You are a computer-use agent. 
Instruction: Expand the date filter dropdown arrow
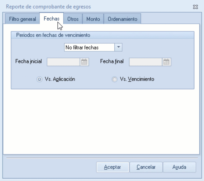(x=118, y=47)
